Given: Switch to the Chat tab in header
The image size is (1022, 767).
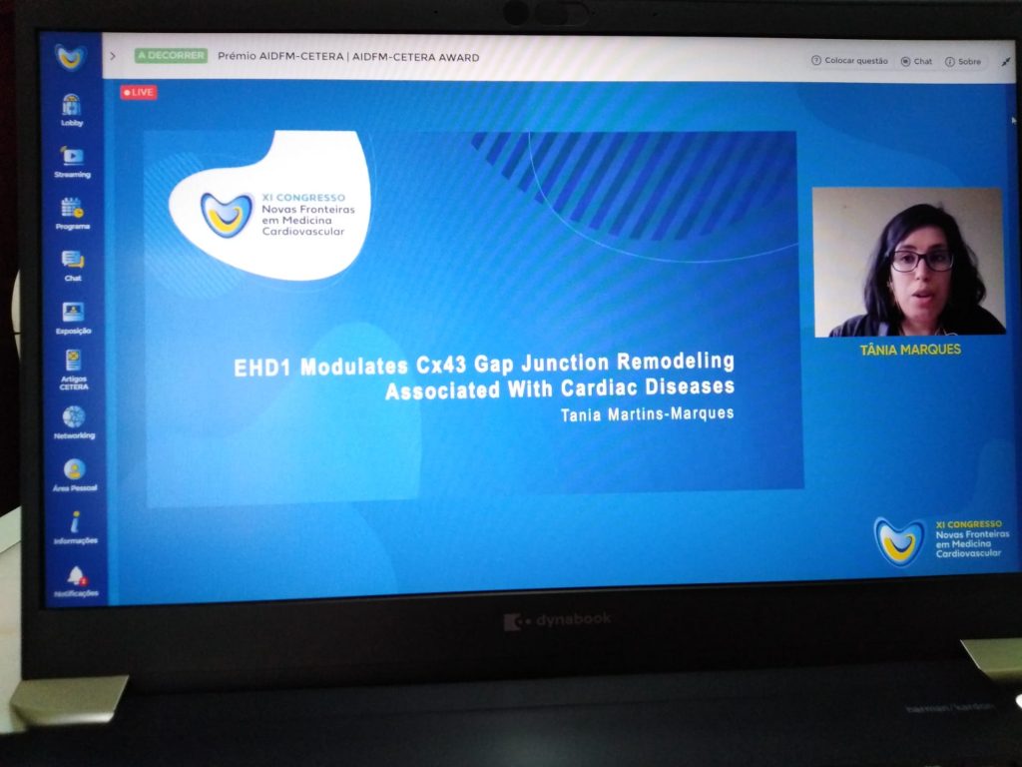Looking at the screenshot, I should point(916,61).
